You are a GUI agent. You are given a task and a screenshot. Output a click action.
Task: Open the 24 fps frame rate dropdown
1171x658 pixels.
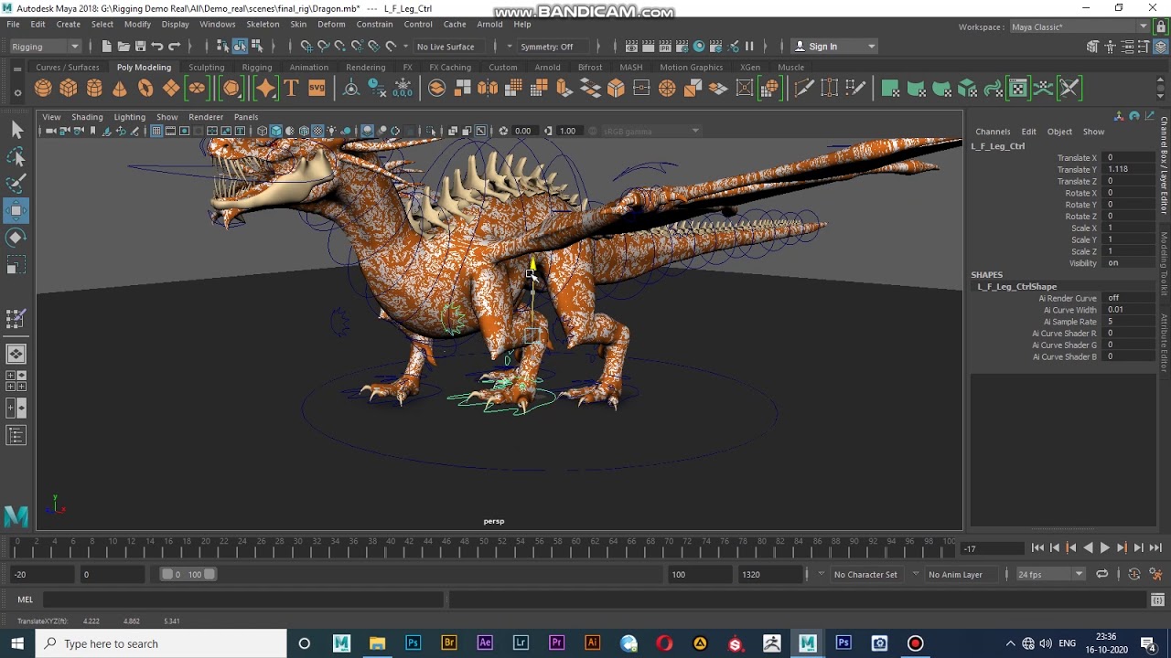click(x=1050, y=574)
